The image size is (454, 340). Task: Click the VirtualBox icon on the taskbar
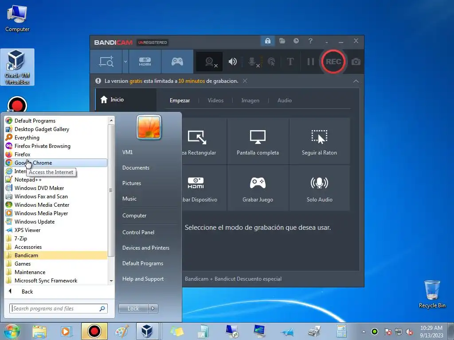click(x=147, y=331)
